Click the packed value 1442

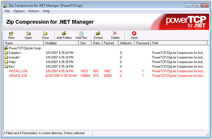click(x=107, y=71)
